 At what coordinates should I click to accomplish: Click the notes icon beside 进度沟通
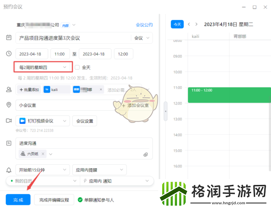pos(9,143)
